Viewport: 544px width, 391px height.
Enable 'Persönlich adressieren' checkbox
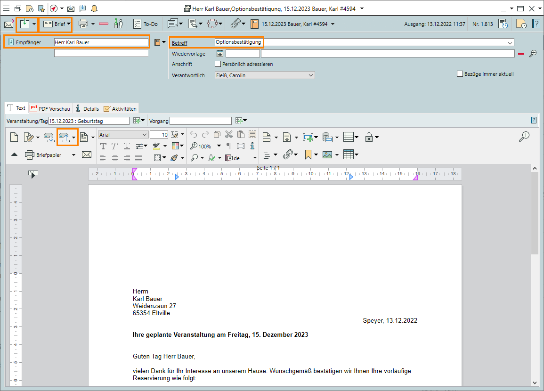point(218,64)
